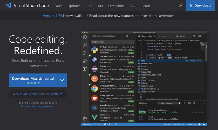Screen dimensions: 218x130
Task: Install the ESLint extension
Action: click(x=131, y=82)
